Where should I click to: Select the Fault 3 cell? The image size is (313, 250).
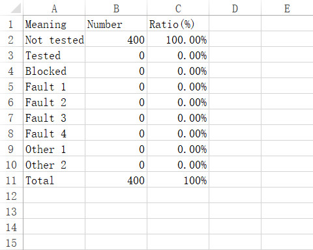[x=54, y=117]
